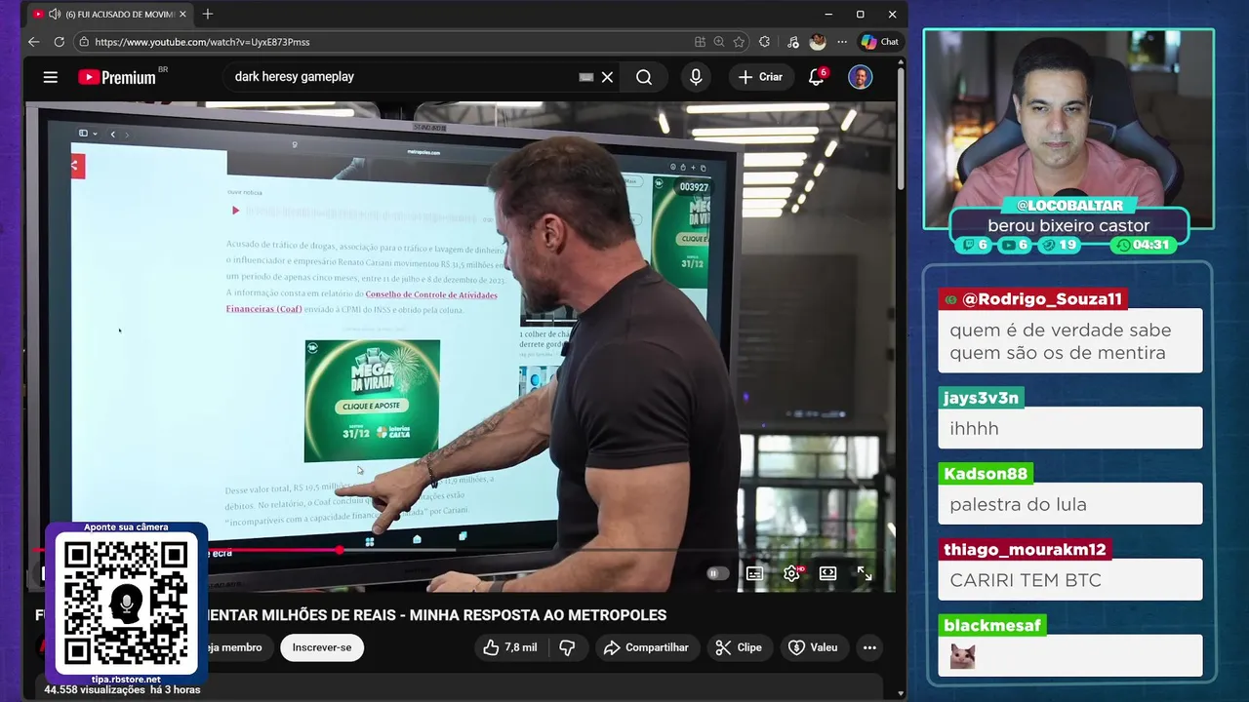Open Criar create menu
1249x702 pixels.
(760, 77)
